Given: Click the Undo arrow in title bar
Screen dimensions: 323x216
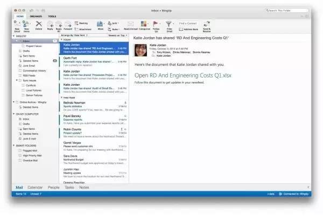Looking at the screenshot, I should pyautogui.click(x=31, y=11).
